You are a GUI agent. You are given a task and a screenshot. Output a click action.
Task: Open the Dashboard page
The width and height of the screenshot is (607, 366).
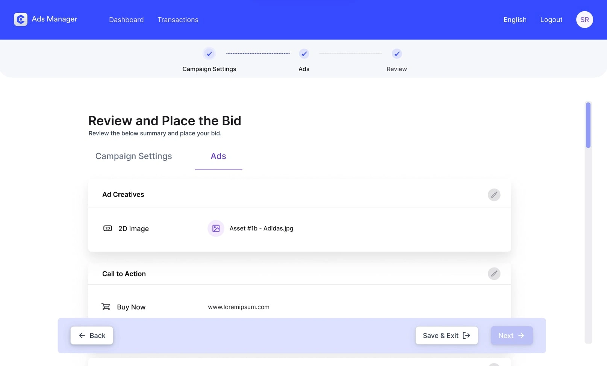(x=126, y=19)
